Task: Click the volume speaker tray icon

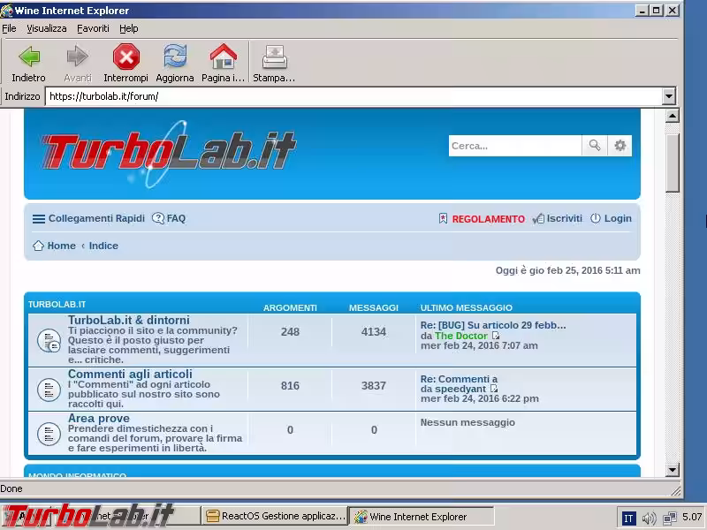Action: pyautogui.click(x=650, y=518)
